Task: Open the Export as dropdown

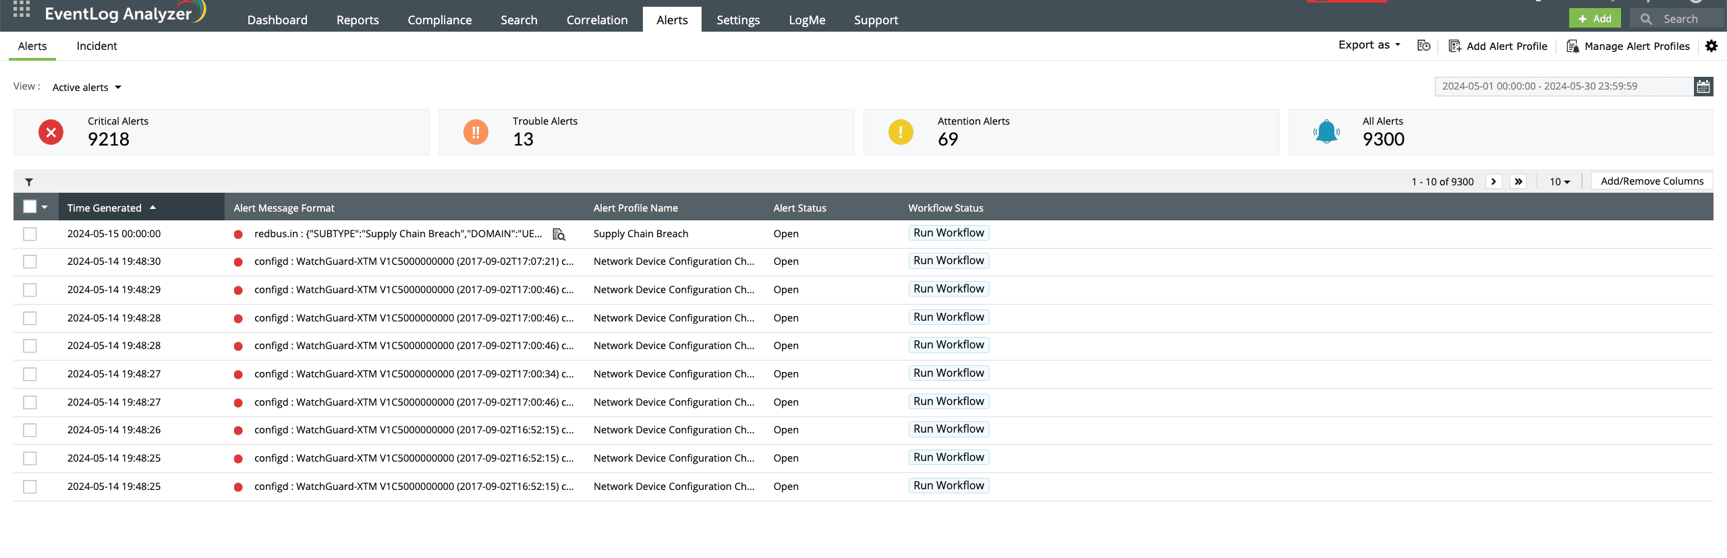Action: [x=1369, y=45]
